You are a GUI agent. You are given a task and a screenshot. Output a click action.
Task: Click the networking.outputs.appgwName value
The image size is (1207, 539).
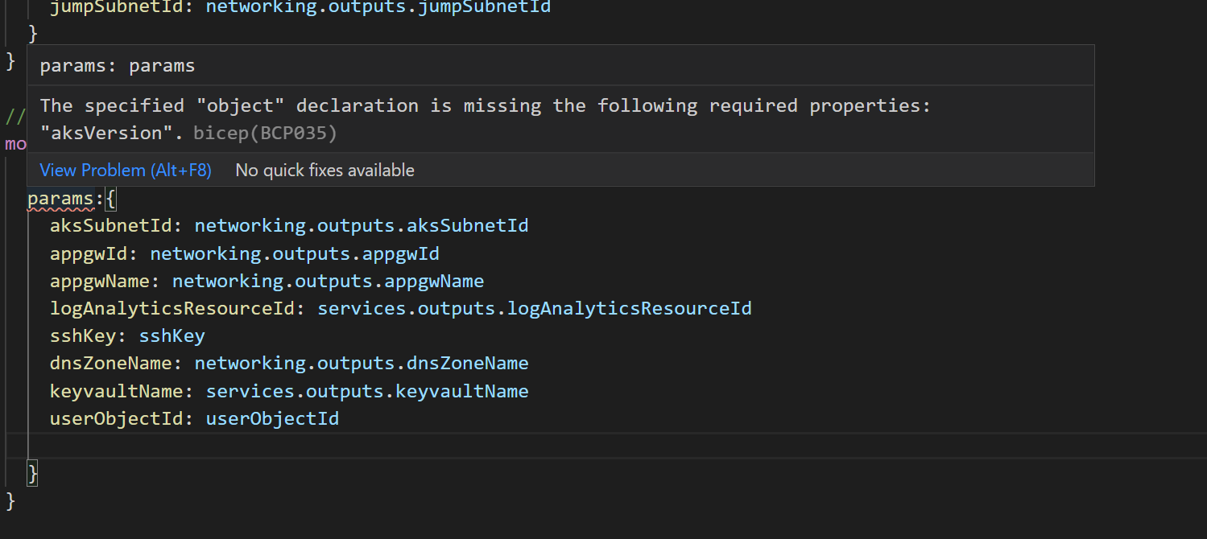coord(328,282)
